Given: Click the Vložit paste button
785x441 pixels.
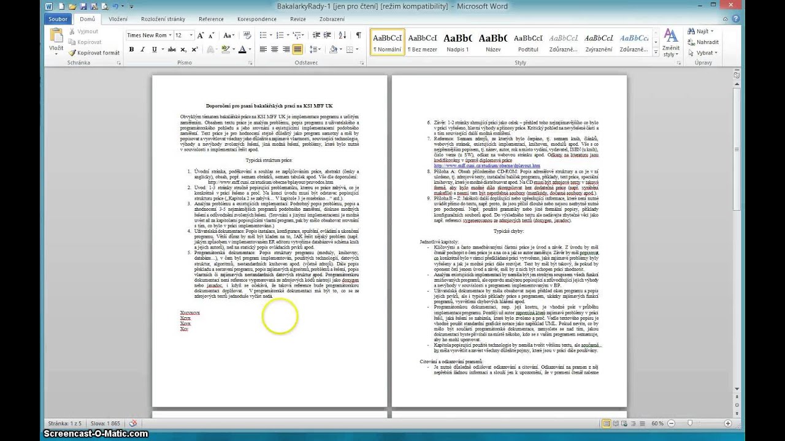Looking at the screenshot, I should (x=56, y=41).
